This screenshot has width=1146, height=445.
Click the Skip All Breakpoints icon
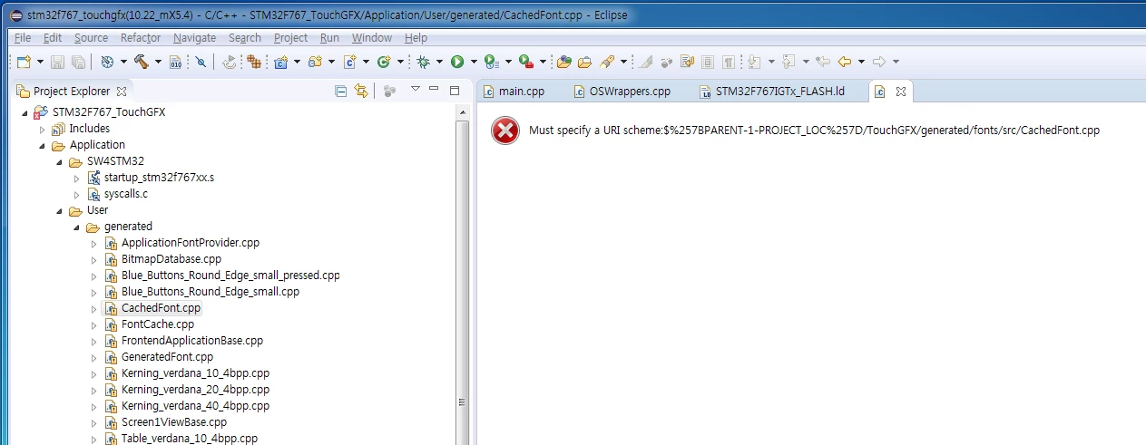tap(201, 62)
